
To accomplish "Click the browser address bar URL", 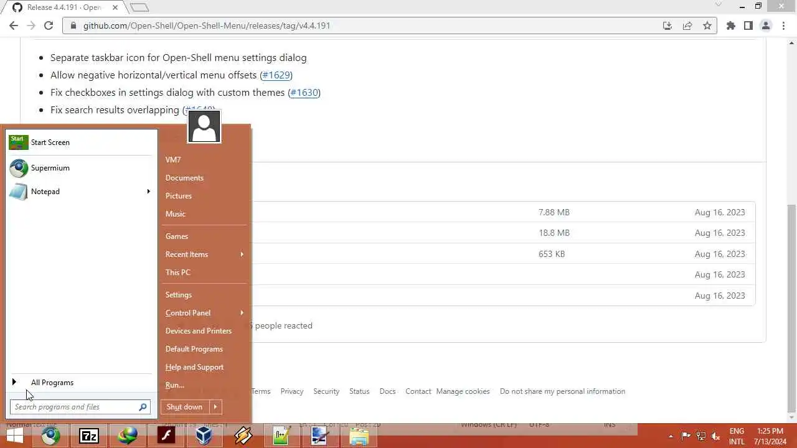I will (207, 26).
